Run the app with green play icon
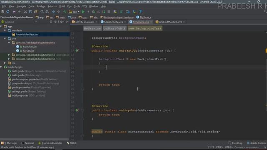The width and height of the screenshot is (267, 150). point(83,12)
